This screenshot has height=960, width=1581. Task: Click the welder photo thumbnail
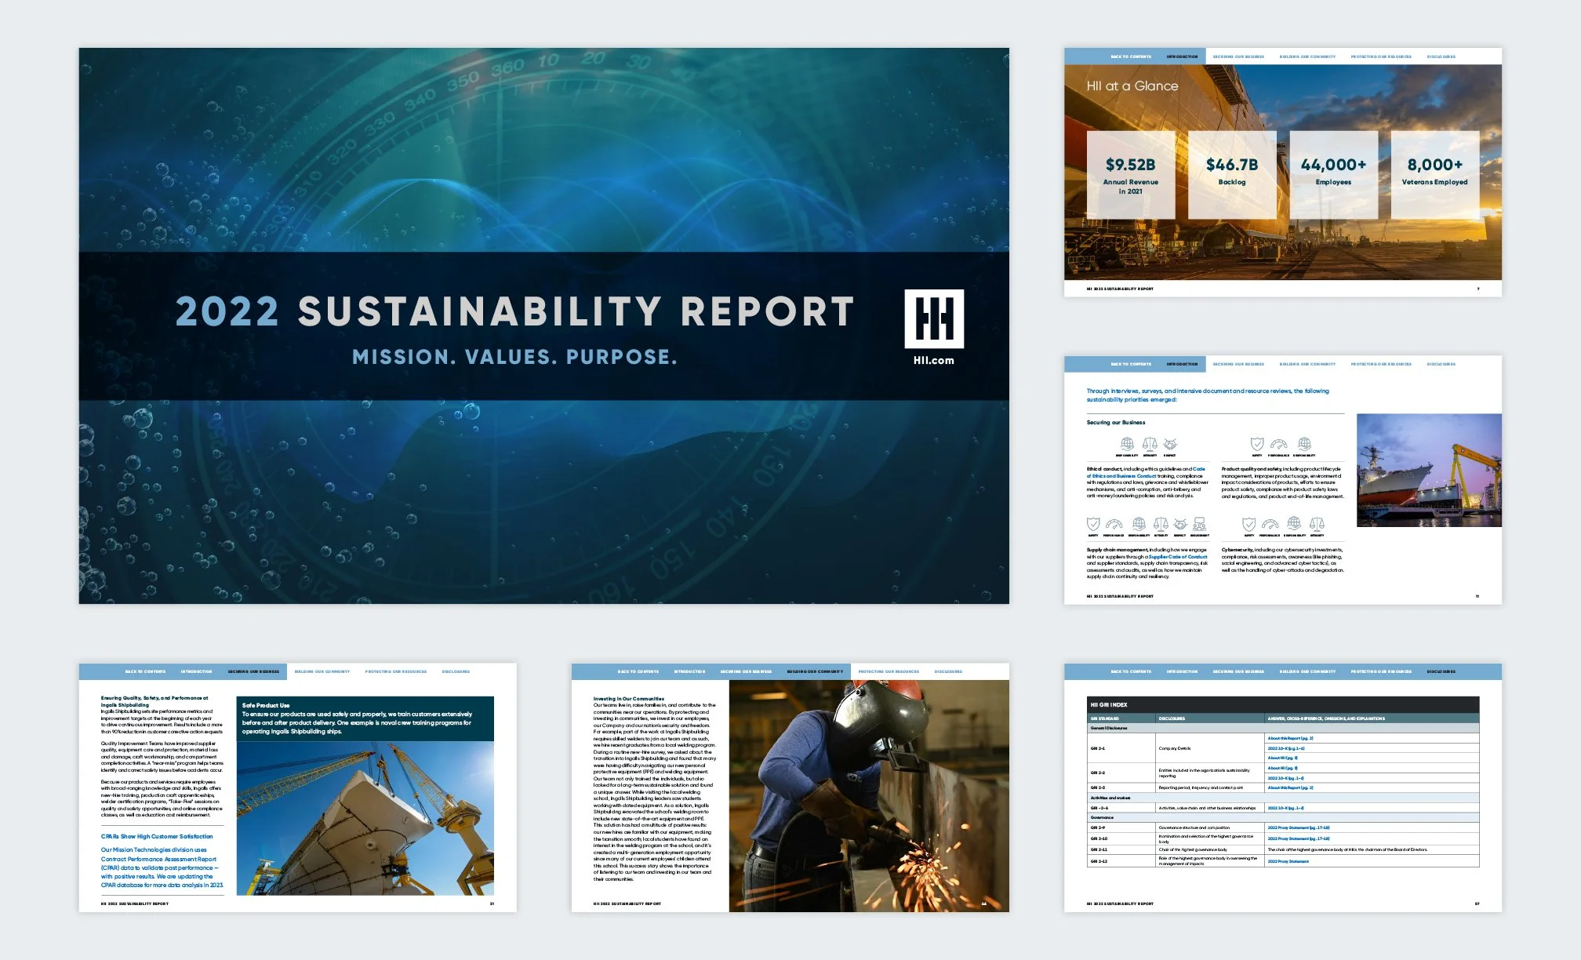[868, 795]
